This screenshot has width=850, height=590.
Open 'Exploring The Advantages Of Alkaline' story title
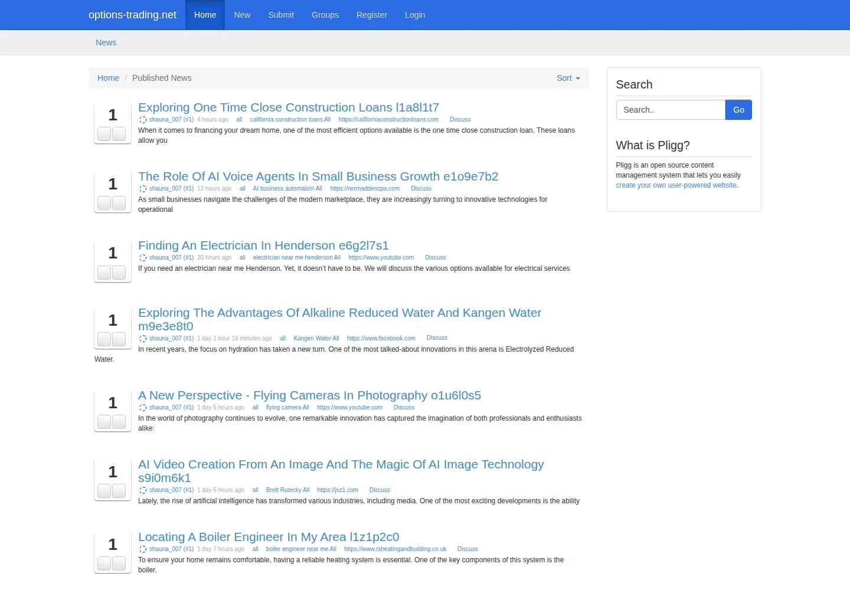click(x=339, y=319)
